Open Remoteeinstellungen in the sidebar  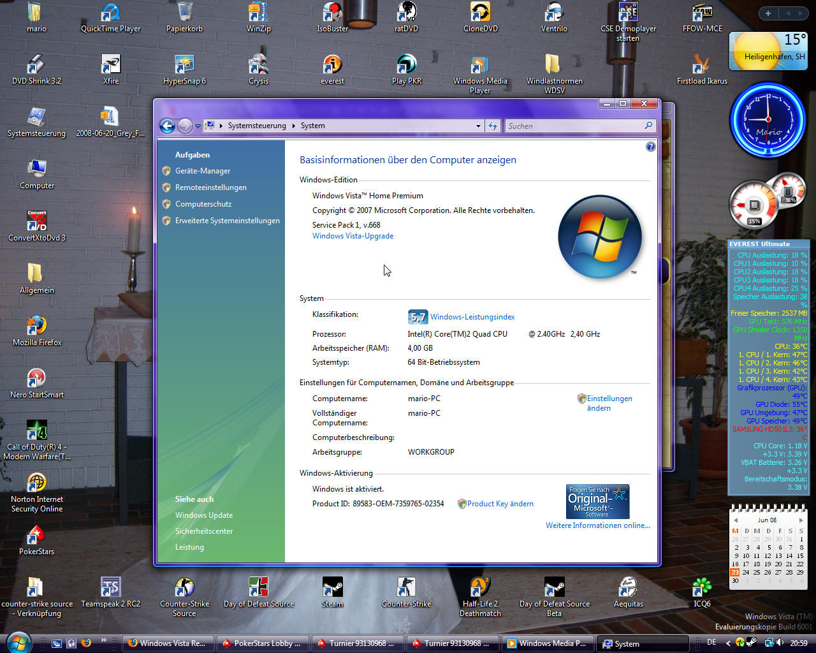point(210,187)
